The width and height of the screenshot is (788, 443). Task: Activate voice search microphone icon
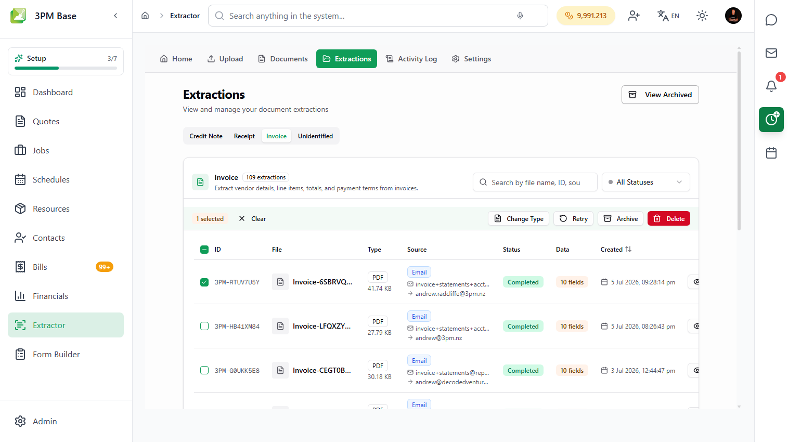(520, 16)
